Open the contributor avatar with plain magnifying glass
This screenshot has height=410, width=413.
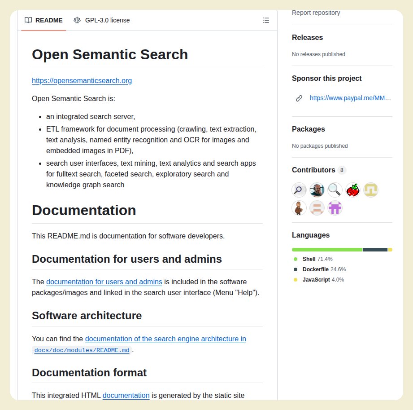click(x=335, y=190)
